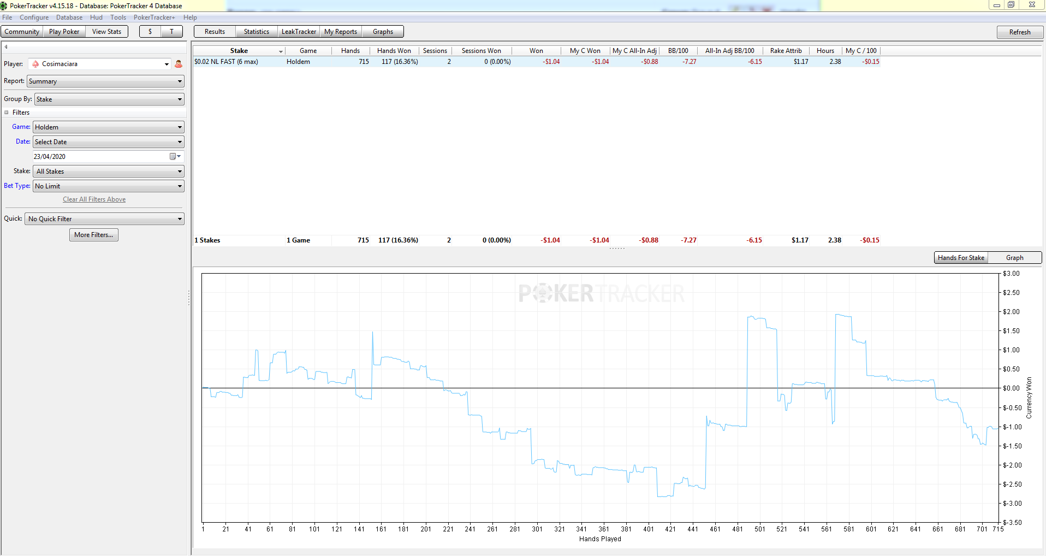Sort by the Rake Attrib column header

[786, 51]
